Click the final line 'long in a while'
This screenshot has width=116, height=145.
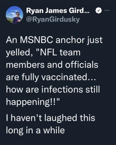pos(35,130)
